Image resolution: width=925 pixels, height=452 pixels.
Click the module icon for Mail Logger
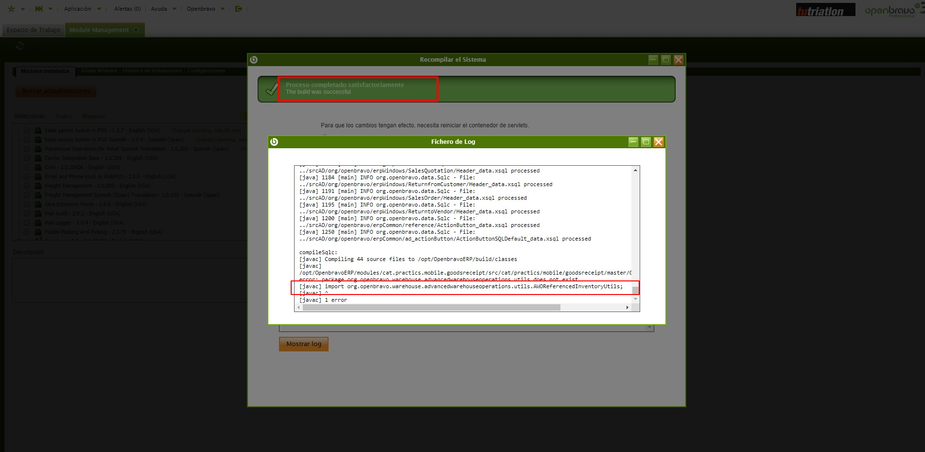(38, 223)
